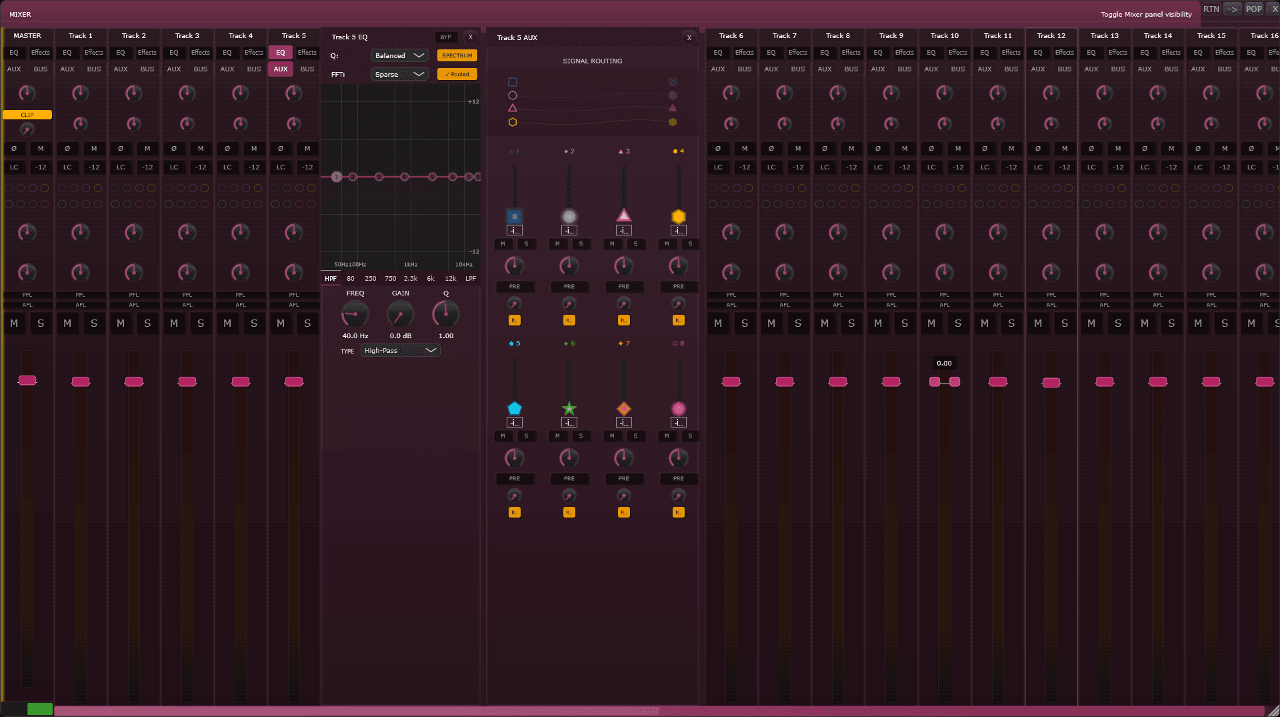This screenshot has height=717, width=1280.
Task: Toggle the Pooled FFT option
Action: click(457, 74)
